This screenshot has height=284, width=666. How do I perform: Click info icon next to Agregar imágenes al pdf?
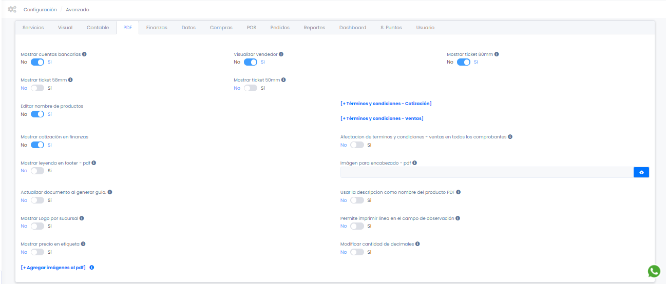pos(92,268)
